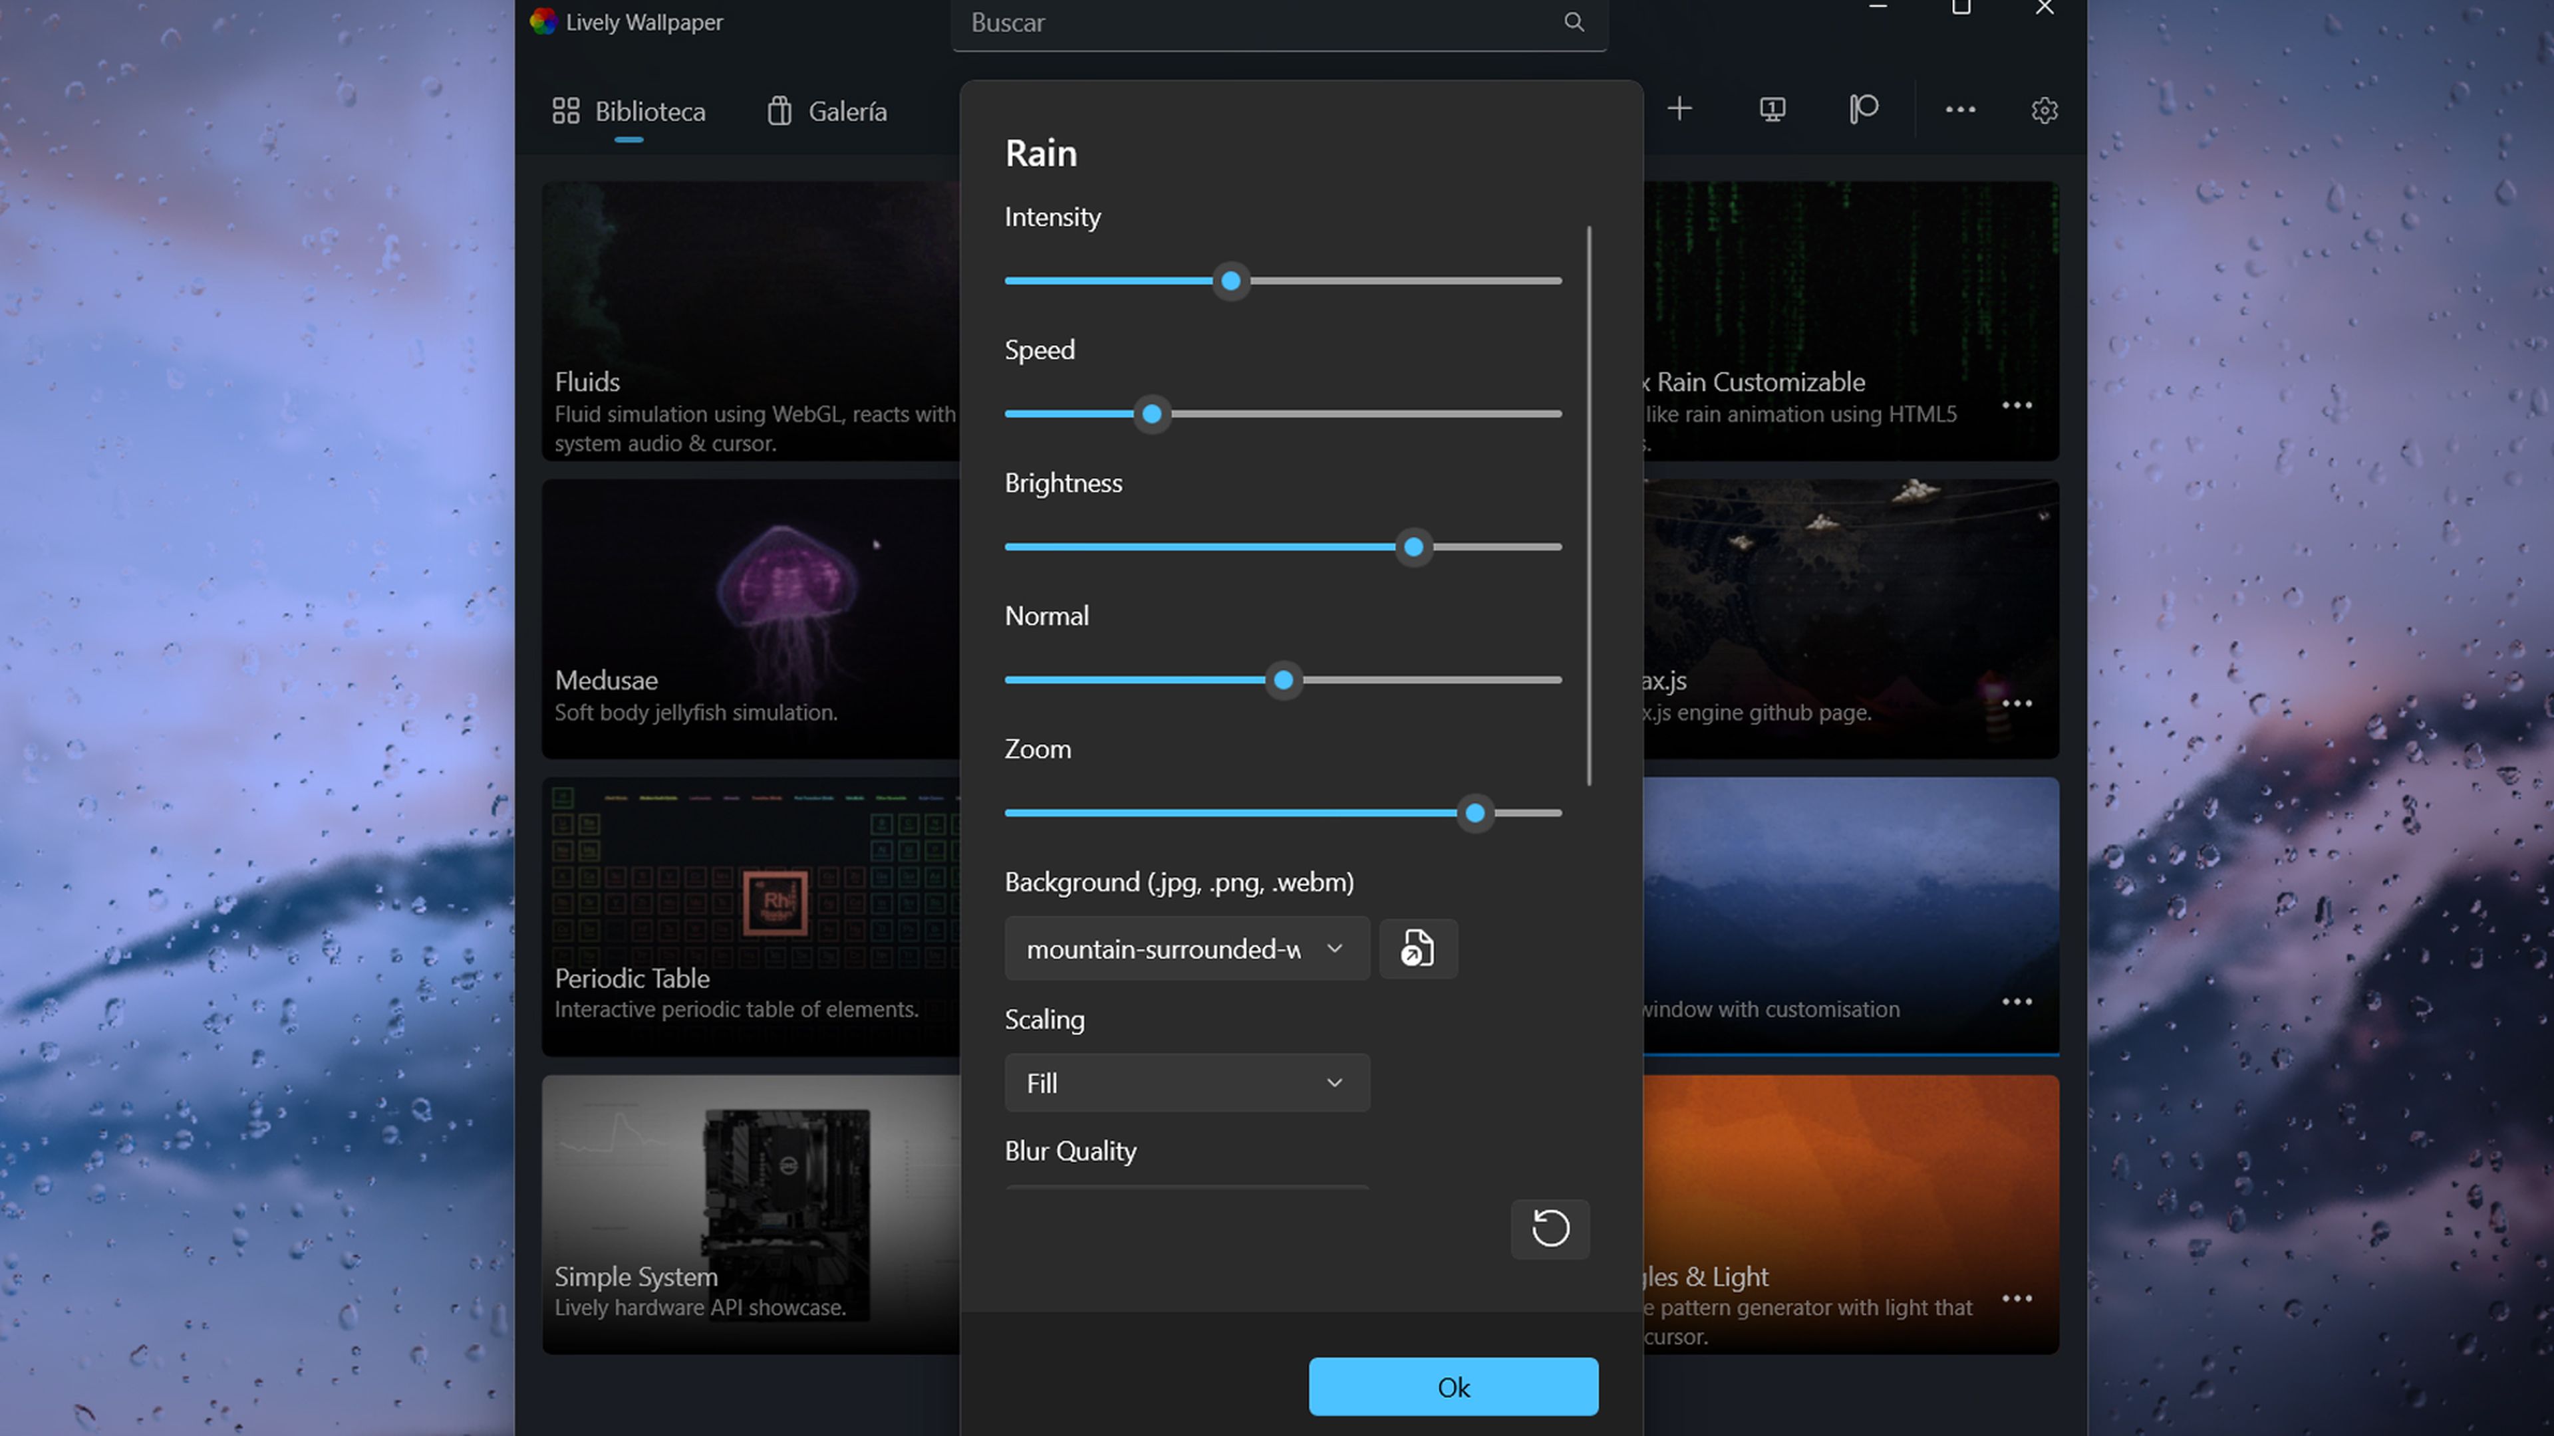Open options dots for Rain Customizable card
Screen dimensions: 2554x1436
(2017, 406)
